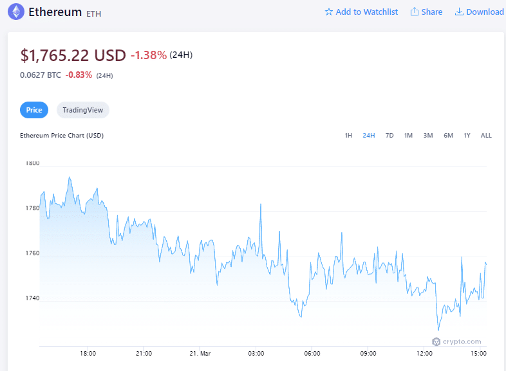Open the Download link text
The width and height of the screenshot is (506, 371).
tap(485, 12)
